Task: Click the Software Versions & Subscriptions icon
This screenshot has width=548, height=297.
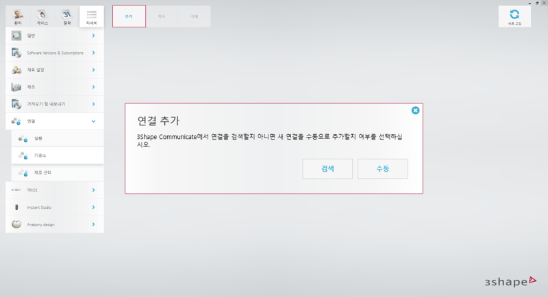Action: coord(16,53)
